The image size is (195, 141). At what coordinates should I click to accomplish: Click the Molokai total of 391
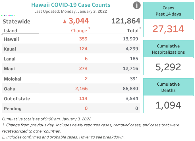[134, 79]
